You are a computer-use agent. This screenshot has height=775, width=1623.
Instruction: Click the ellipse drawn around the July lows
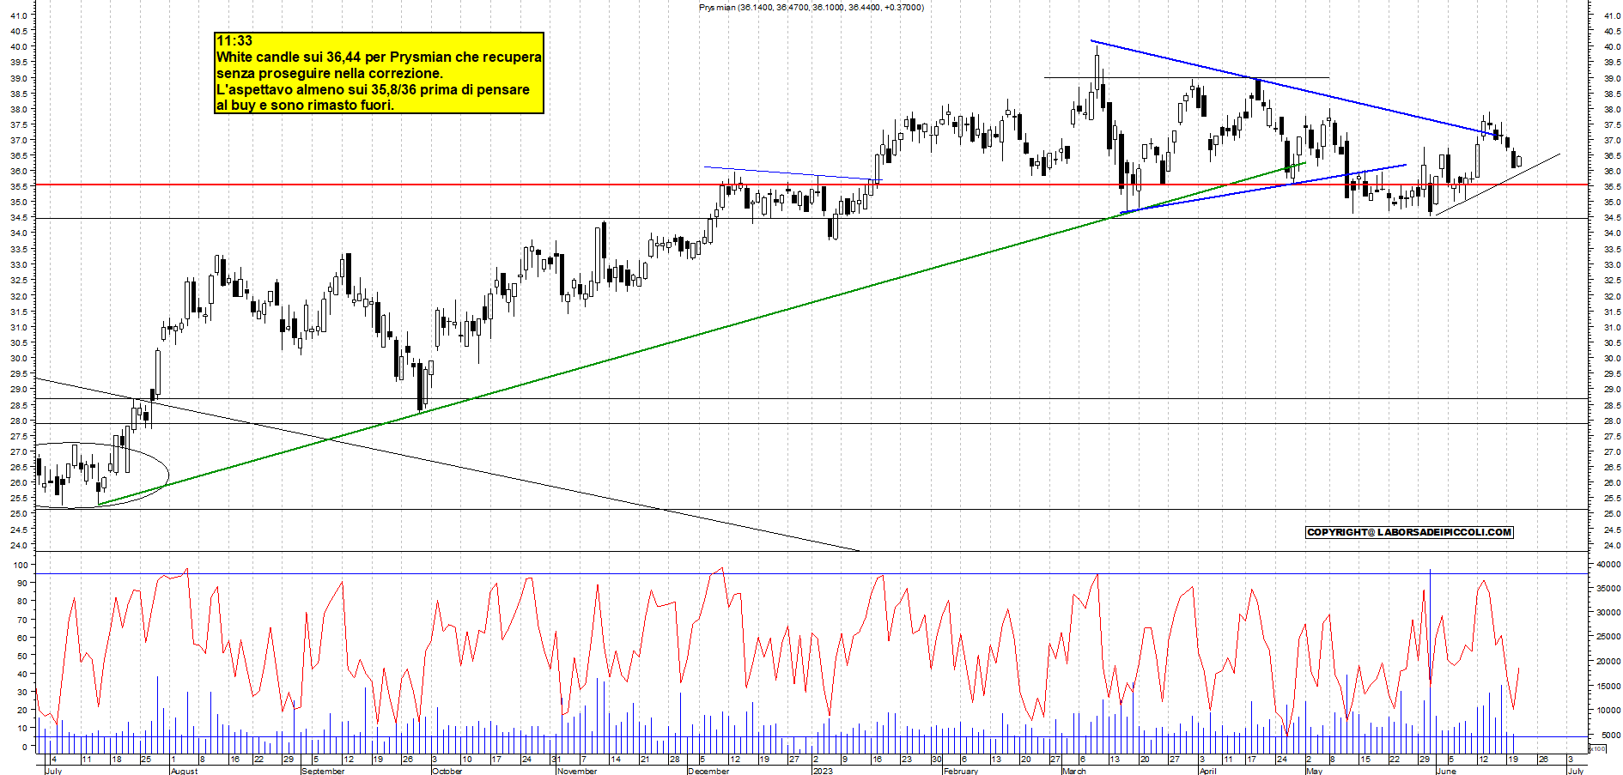(101, 475)
